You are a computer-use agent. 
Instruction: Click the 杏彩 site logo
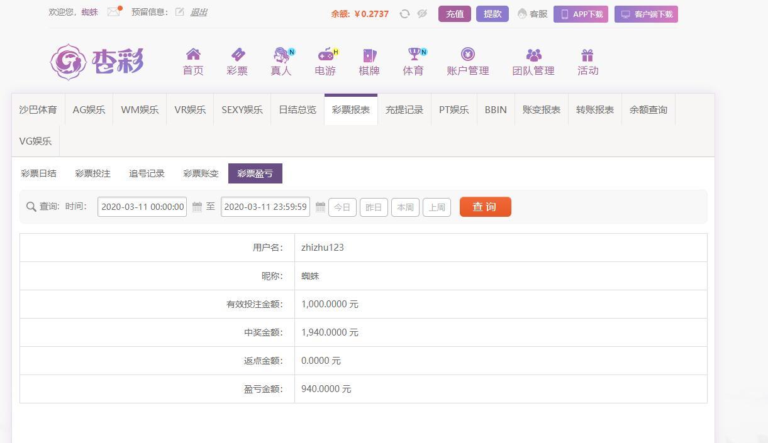coord(97,62)
